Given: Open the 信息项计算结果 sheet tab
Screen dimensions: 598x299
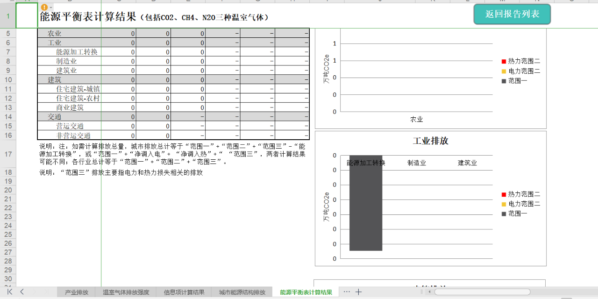Looking at the screenshot, I should (x=184, y=292).
